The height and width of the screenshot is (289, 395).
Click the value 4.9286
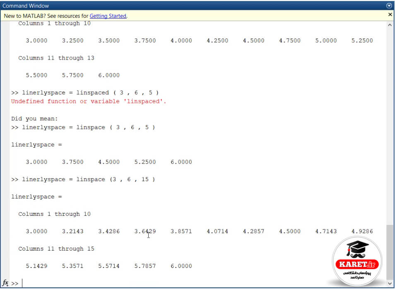tap(362, 231)
